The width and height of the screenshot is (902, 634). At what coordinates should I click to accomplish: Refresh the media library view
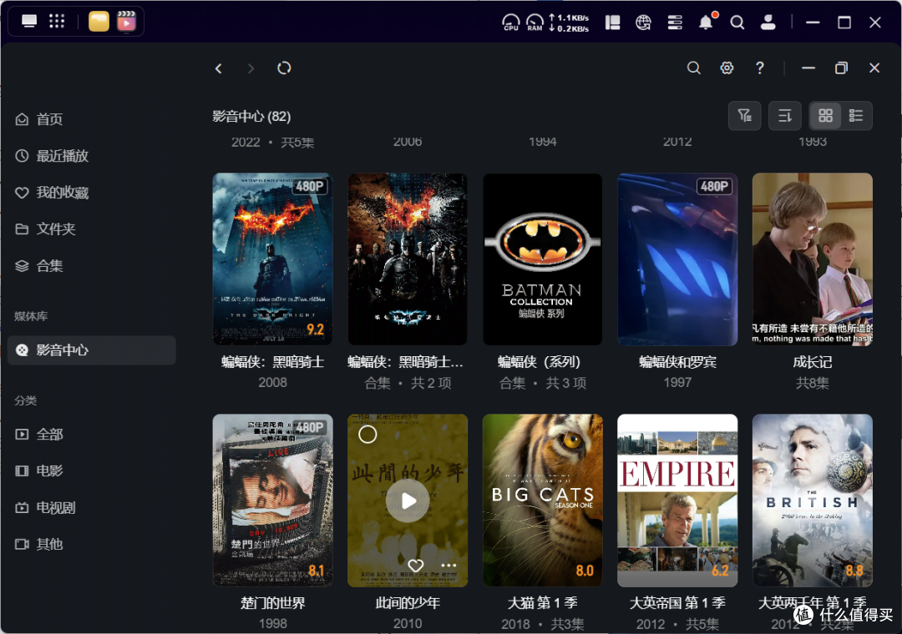284,68
